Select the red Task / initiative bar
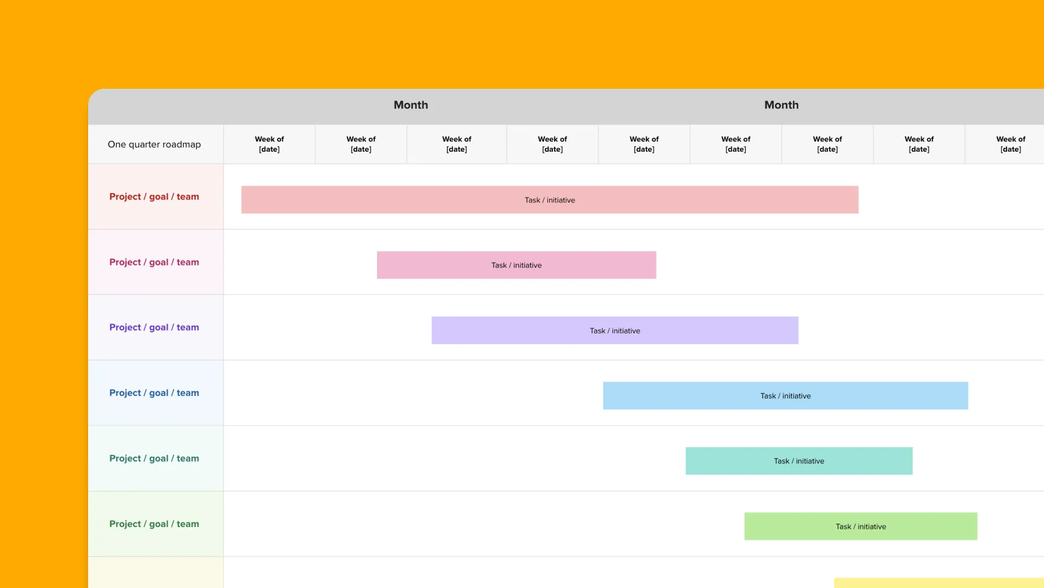The width and height of the screenshot is (1044, 588). 550,200
